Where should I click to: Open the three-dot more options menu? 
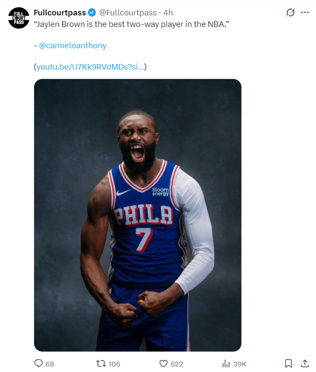coord(305,12)
